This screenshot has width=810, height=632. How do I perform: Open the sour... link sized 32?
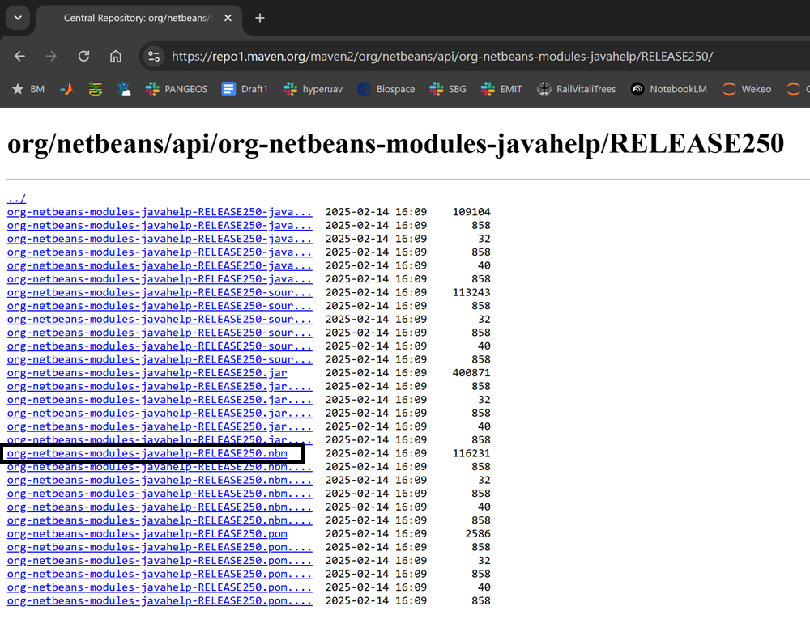(x=160, y=320)
